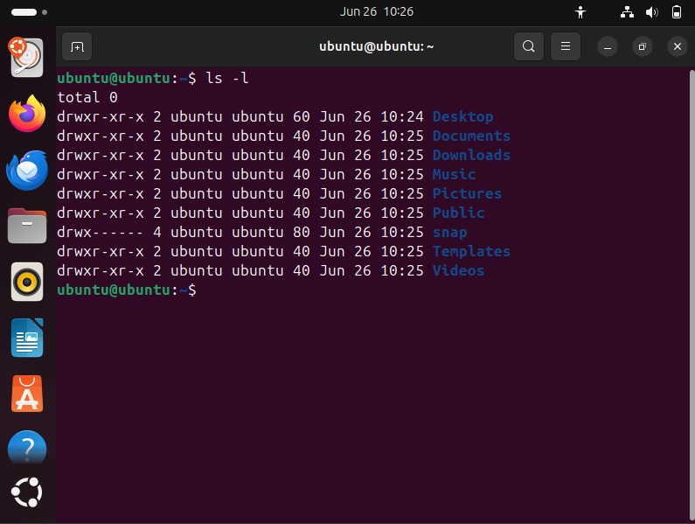Open the App Center icon
The image size is (695, 524).
tap(27, 394)
